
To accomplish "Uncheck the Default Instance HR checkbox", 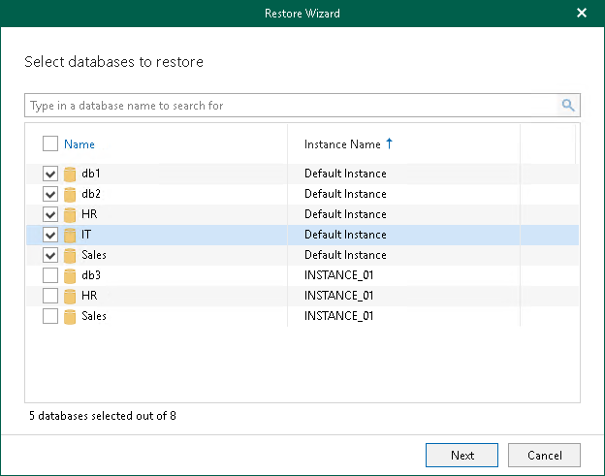I will (x=50, y=215).
